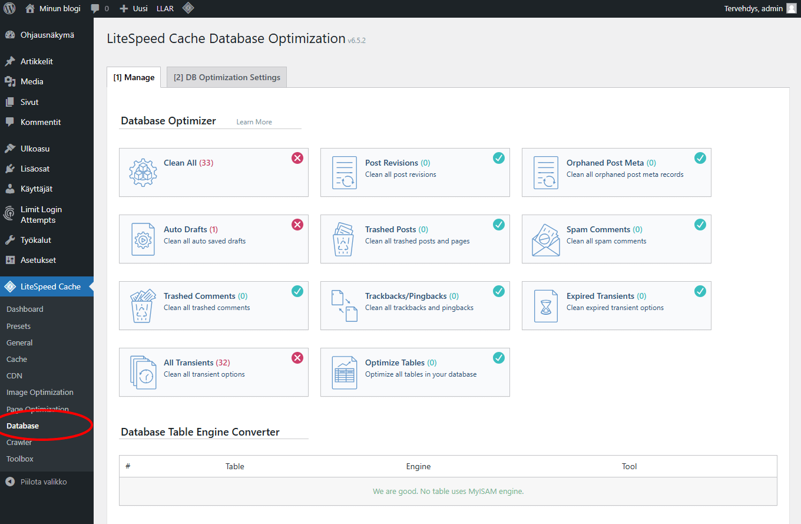Click the + Uusi admin bar item

pyautogui.click(x=133, y=9)
